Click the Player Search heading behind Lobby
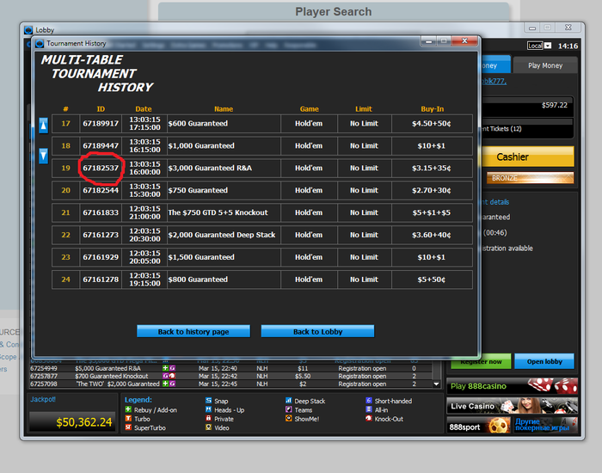The width and height of the screenshot is (602, 473). point(334,12)
